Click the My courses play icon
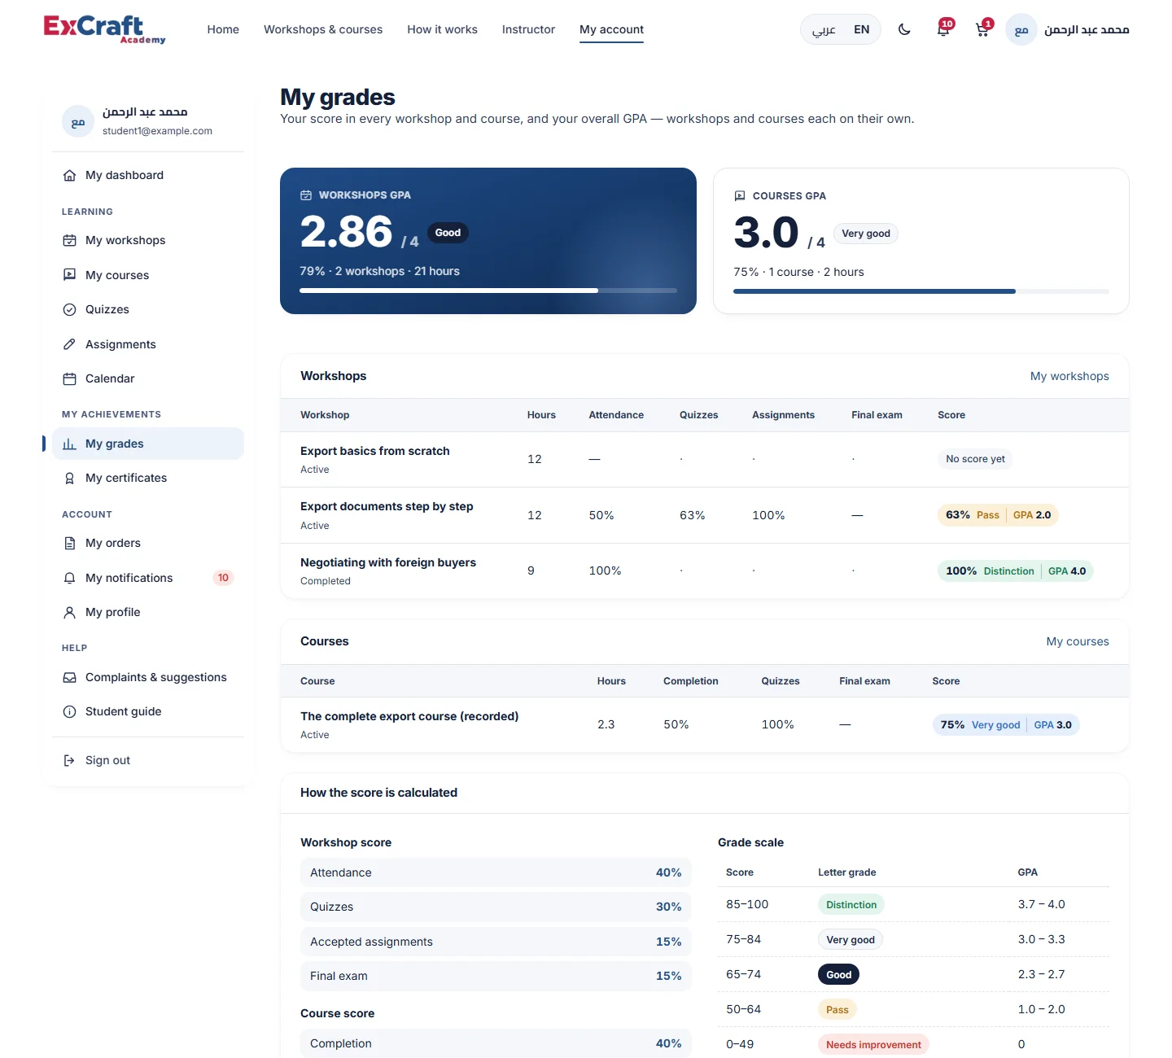Screen dimensions: 1172x1058 click(70, 275)
